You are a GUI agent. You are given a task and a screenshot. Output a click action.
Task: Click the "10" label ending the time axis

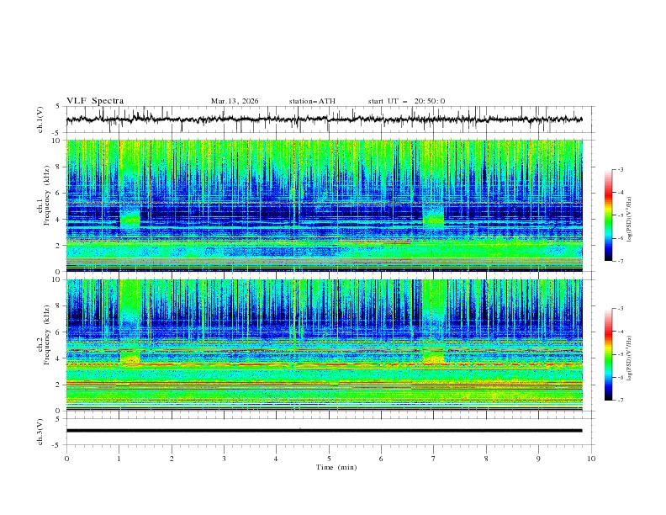591,459
